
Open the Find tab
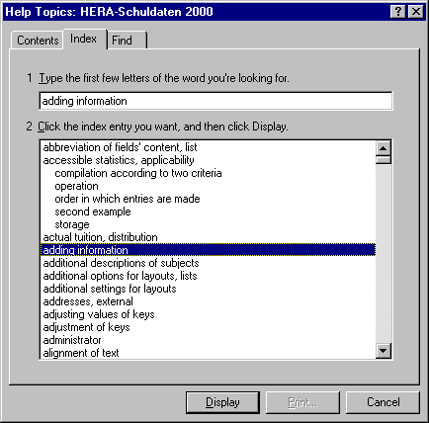point(127,41)
